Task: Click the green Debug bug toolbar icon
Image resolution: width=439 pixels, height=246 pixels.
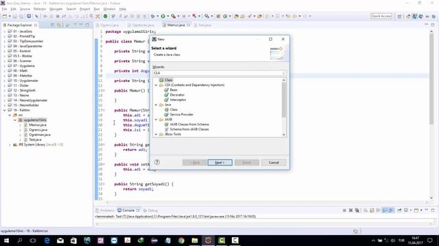Action: click(x=153, y=16)
